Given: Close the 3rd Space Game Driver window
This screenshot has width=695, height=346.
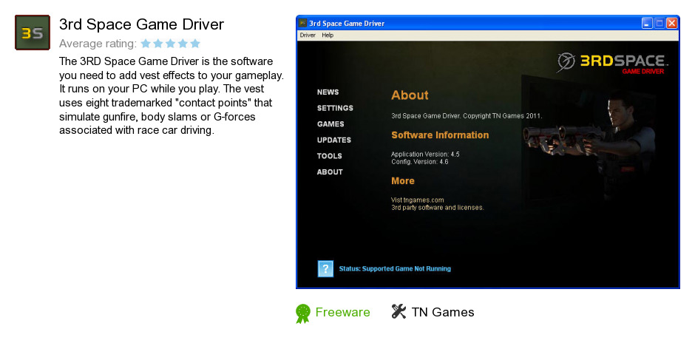Looking at the screenshot, I should [x=672, y=23].
